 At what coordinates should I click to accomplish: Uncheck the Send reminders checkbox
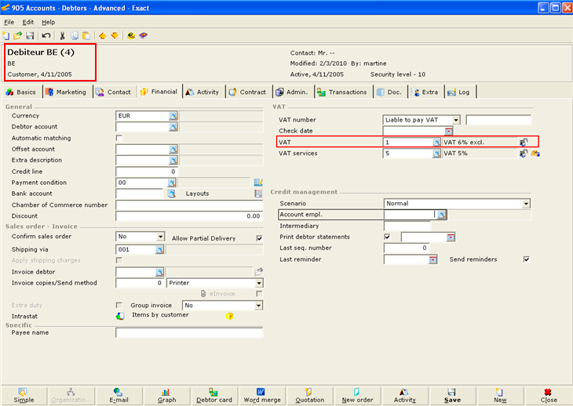click(527, 259)
